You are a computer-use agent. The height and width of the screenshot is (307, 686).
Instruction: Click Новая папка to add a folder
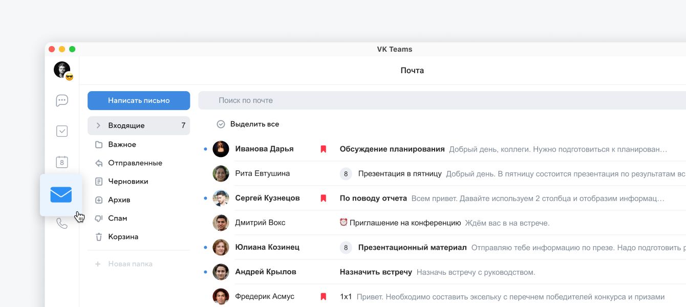click(x=130, y=264)
